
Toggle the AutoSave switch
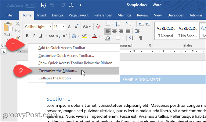(31, 5)
